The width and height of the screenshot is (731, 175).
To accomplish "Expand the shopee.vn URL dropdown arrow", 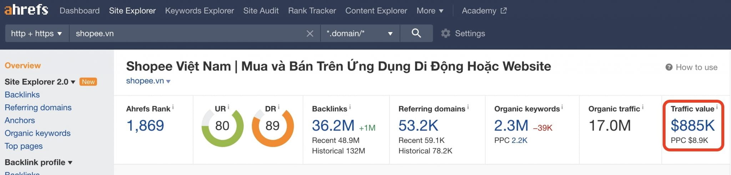I will tap(168, 82).
